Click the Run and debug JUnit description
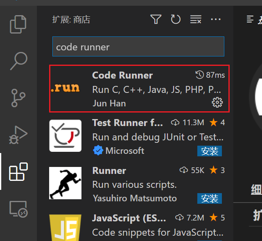This screenshot has height=241, width=262. [x=158, y=137]
